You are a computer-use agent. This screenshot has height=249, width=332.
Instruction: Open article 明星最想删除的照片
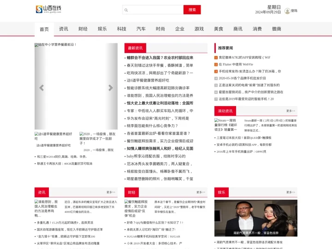coord(160,179)
